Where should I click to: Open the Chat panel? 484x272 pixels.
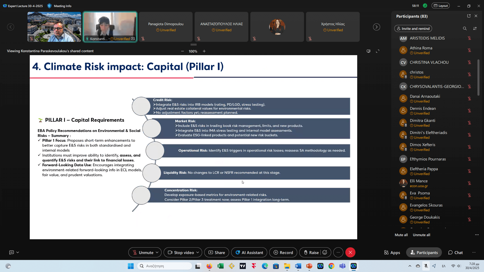(x=455, y=252)
